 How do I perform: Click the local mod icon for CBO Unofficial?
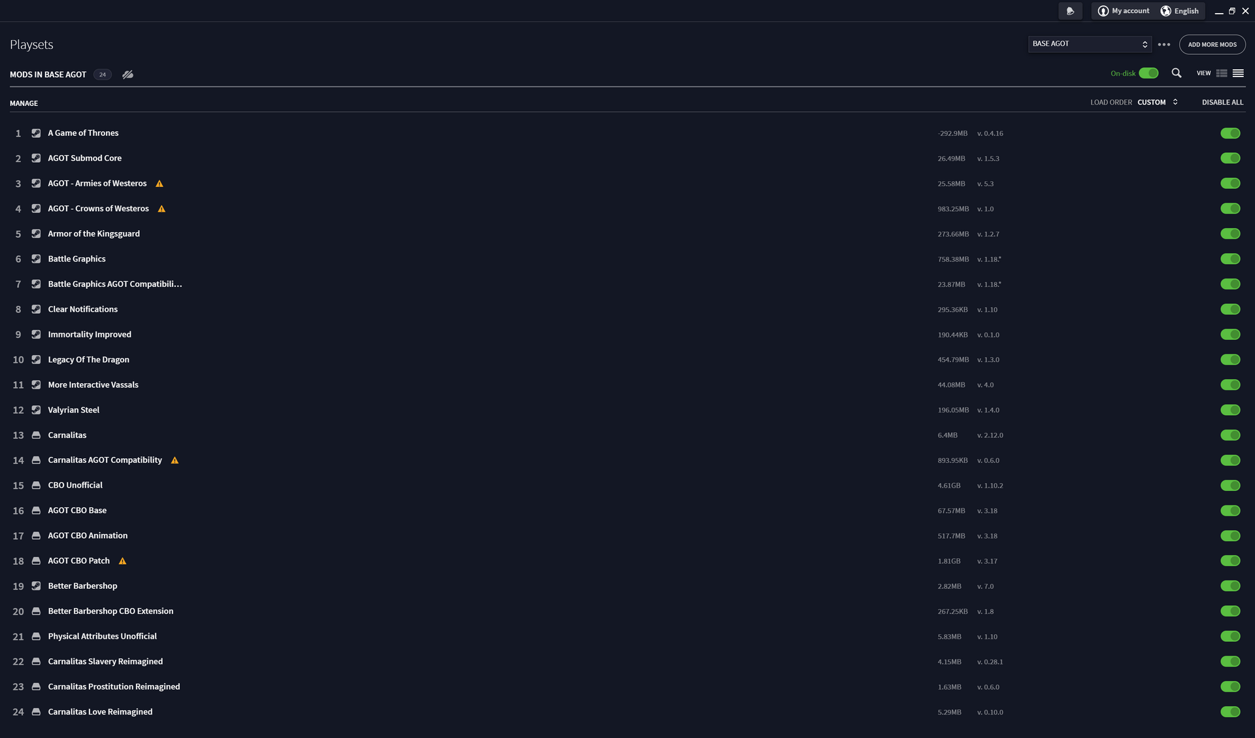[x=36, y=486]
